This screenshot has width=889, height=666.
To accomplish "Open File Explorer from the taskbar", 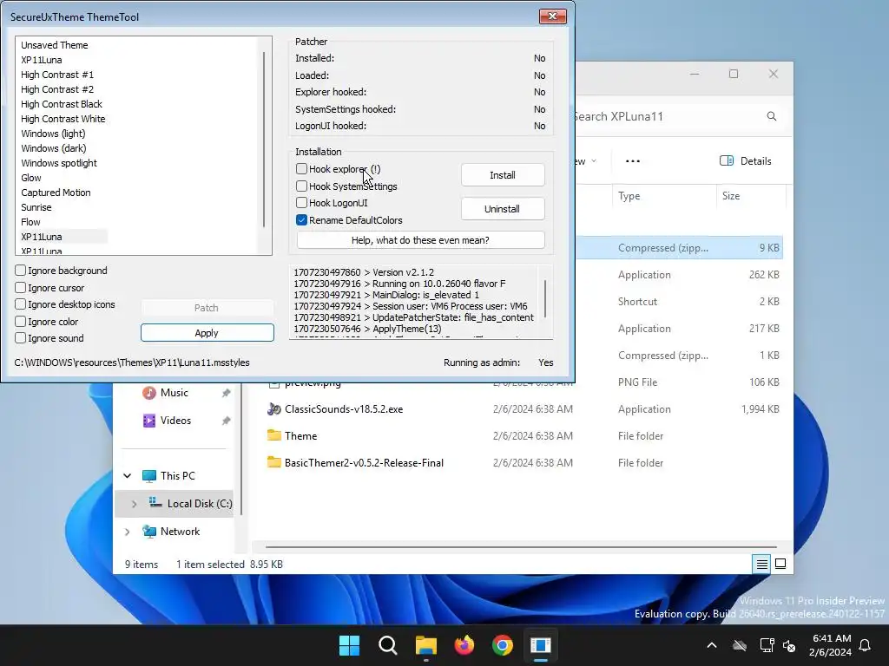I will [x=425, y=645].
